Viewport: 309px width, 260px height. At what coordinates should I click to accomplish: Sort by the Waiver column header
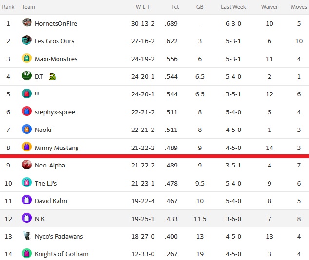(x=270, y=7)
